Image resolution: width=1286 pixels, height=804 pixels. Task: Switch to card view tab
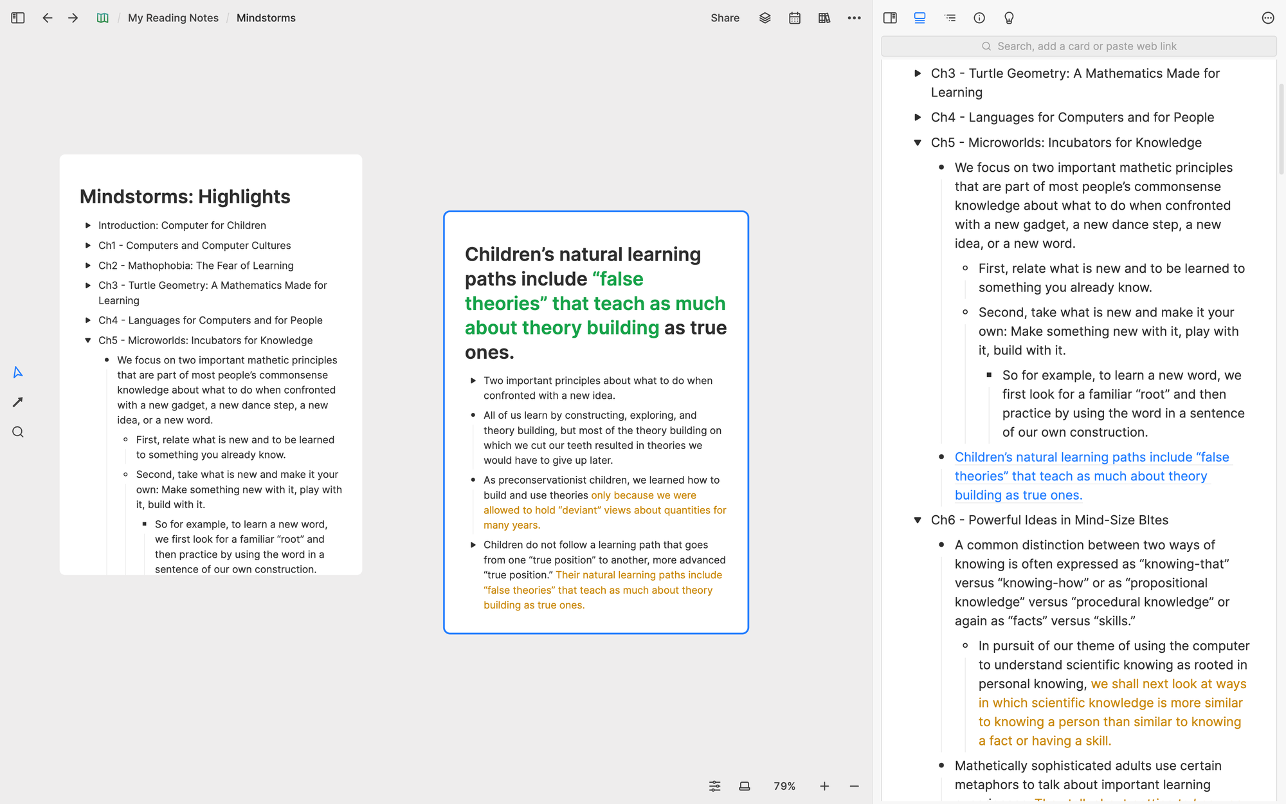pyautogui.click(x=919, y=18)
